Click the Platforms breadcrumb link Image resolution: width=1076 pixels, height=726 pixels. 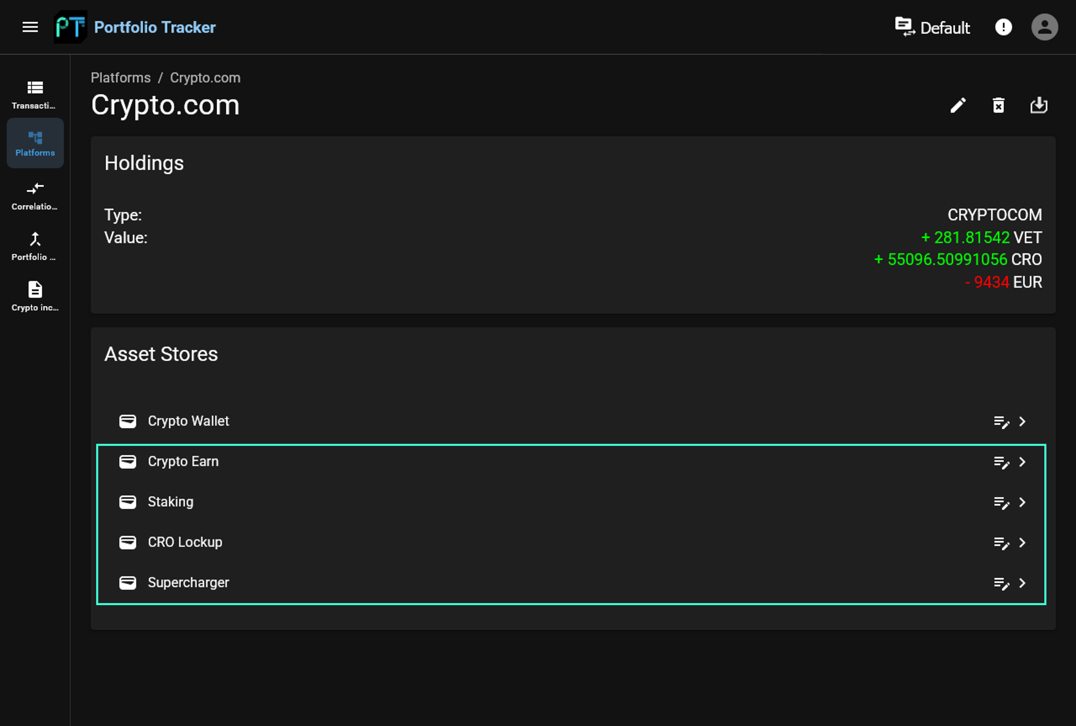point(121,77)
